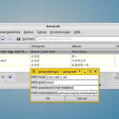Open the Wiedergabeliste menu
119x119 pixels.
click(10, 32)
